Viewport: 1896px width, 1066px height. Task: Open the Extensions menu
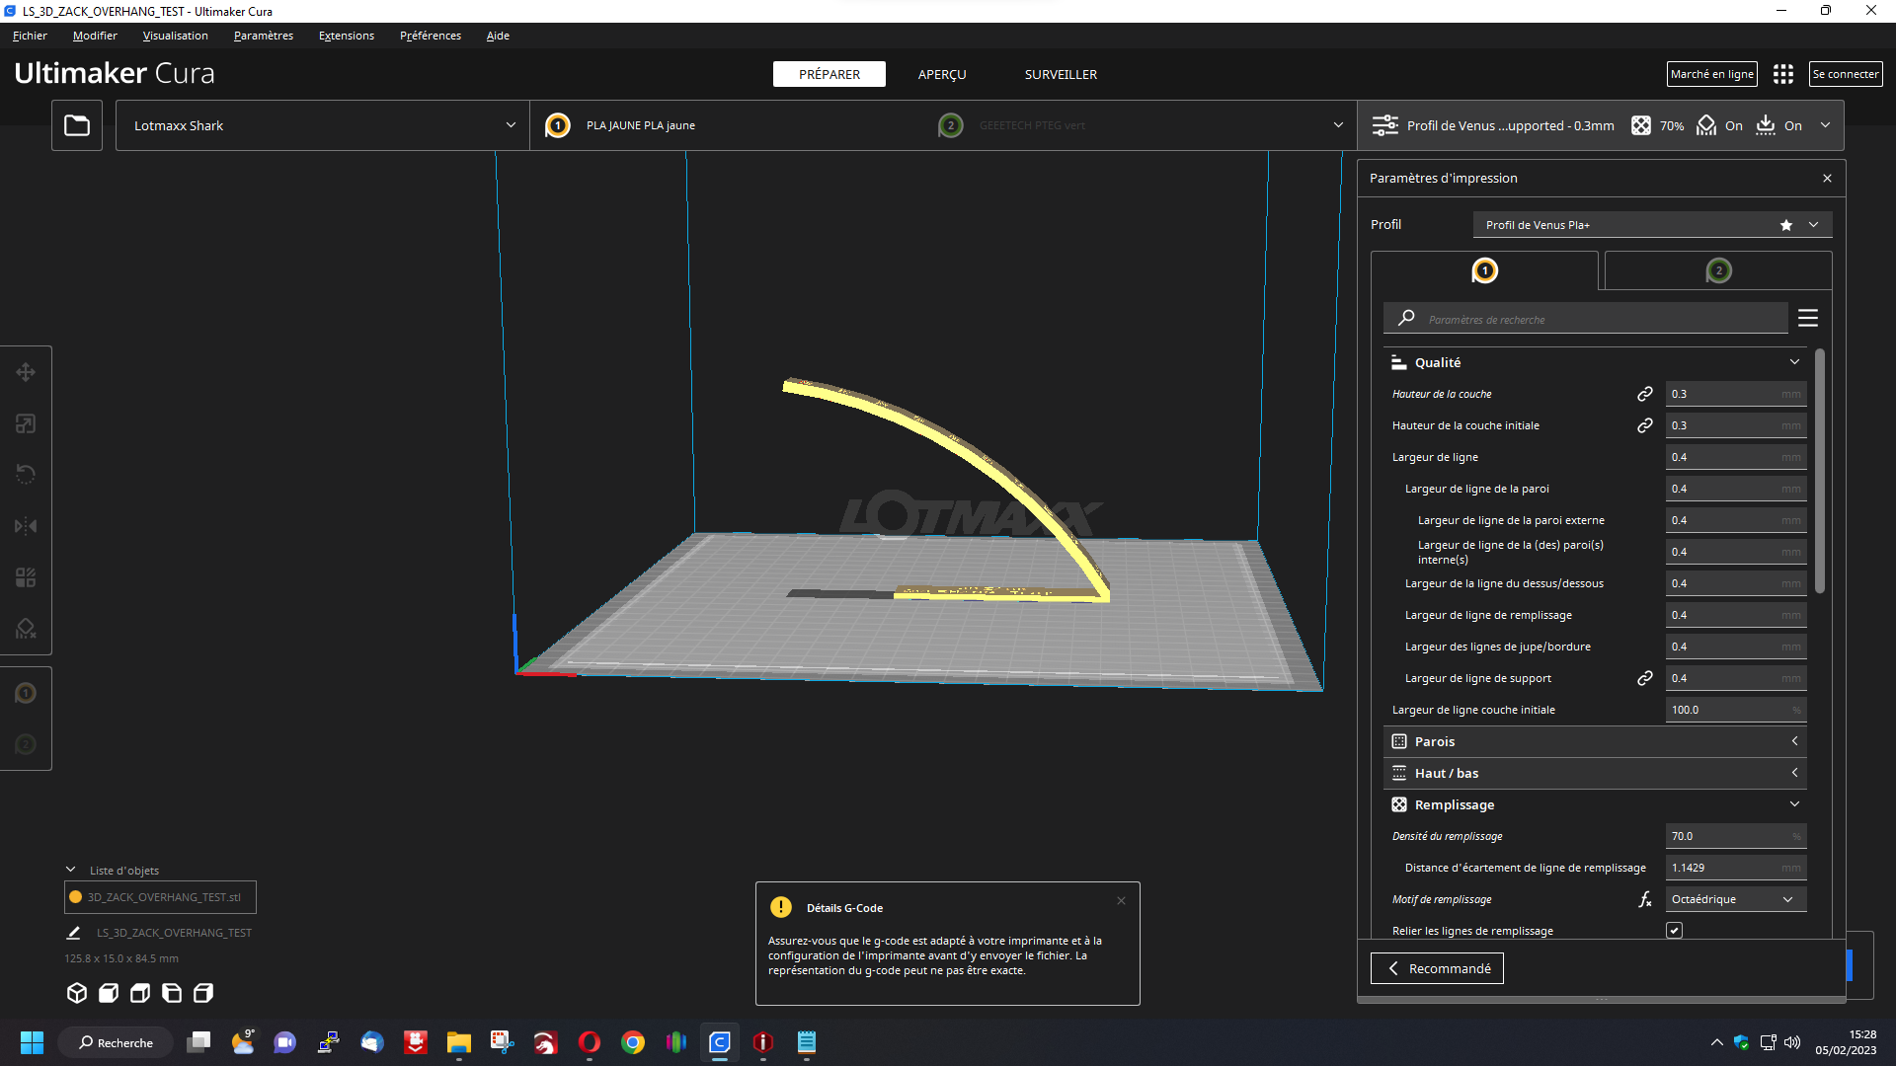tap(347, 36)
